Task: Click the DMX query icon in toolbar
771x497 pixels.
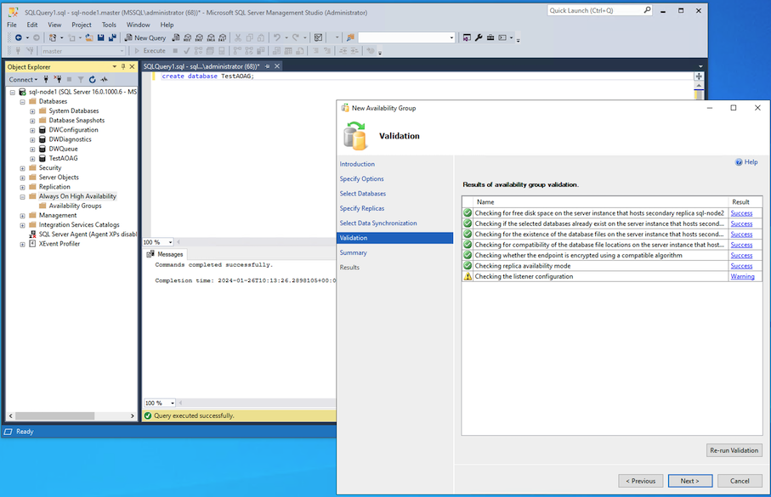Action: 199,37
